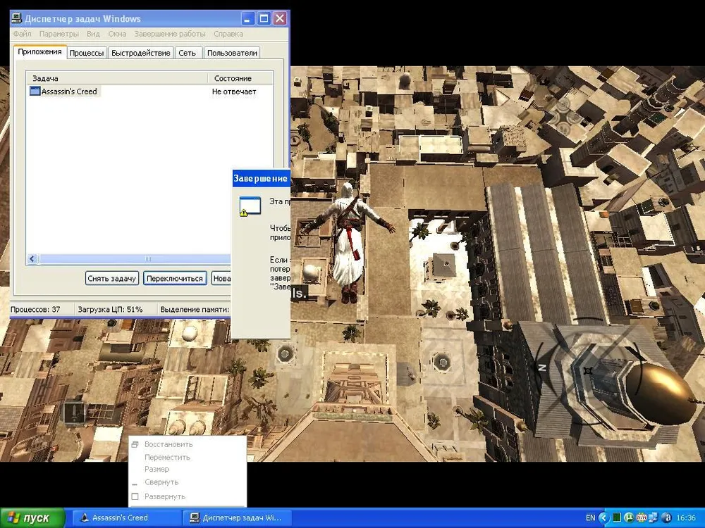The width and height of the screenshot is (705, 528).
Task: Click the green CPU usage tray icon
Action: point(616,518)
